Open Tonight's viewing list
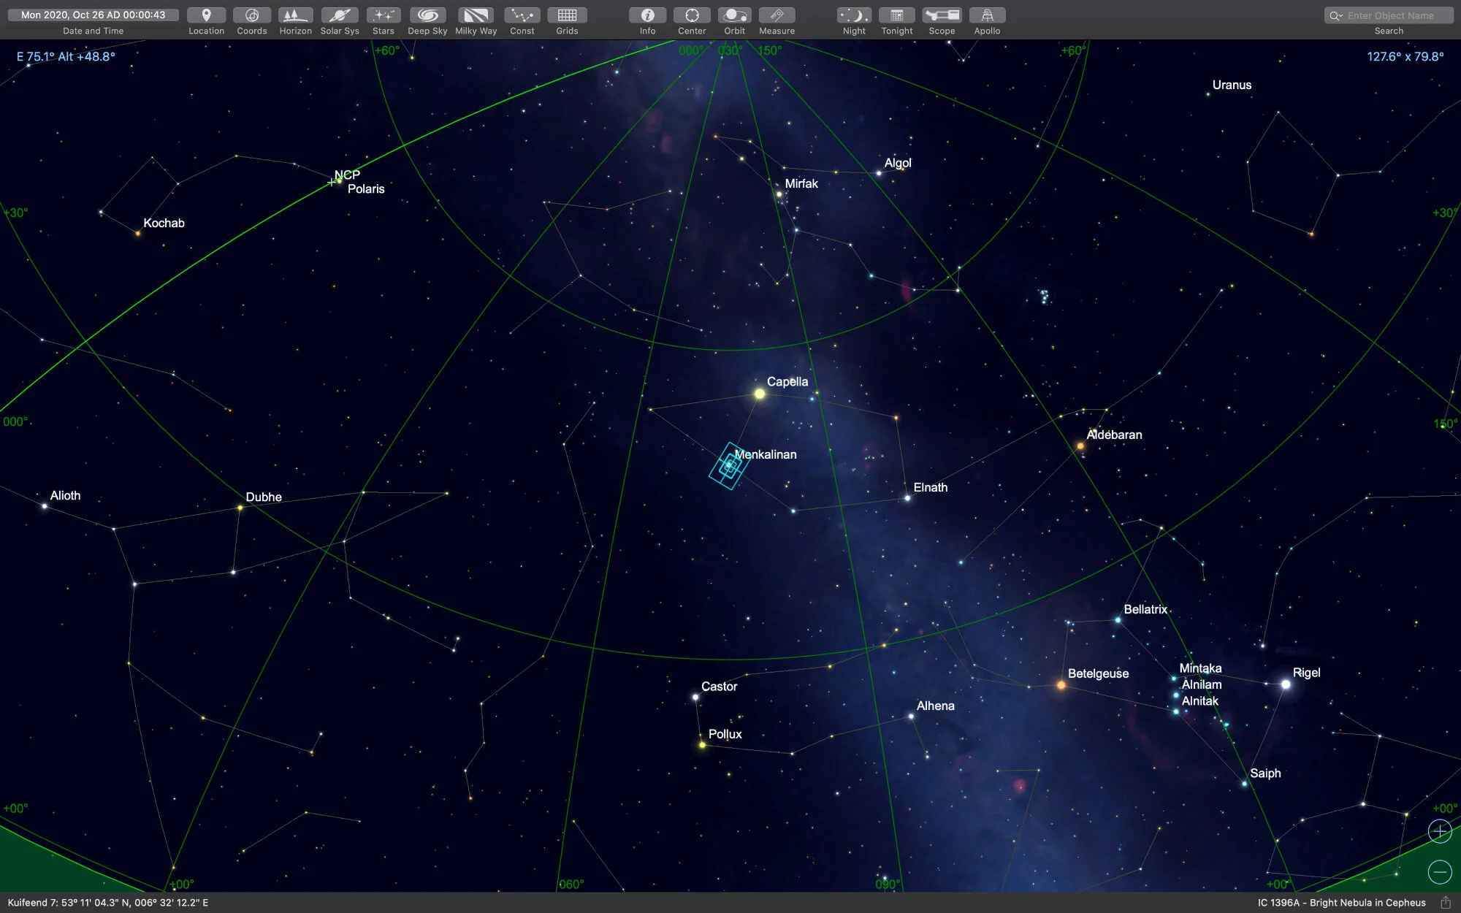 point(896,15)
